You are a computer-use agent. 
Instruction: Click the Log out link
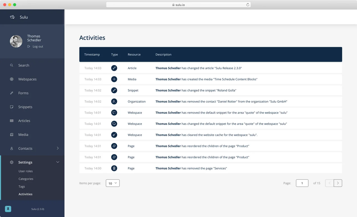[36, 46]
